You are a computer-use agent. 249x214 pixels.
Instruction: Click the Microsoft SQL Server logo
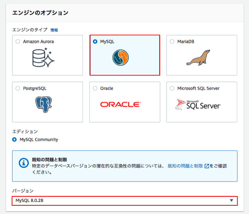tap(198, 104)
